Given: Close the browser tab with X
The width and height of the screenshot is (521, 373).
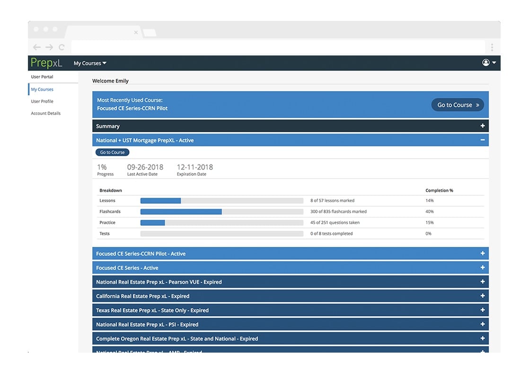Looking at the screenshot, I should pos(136,32).
